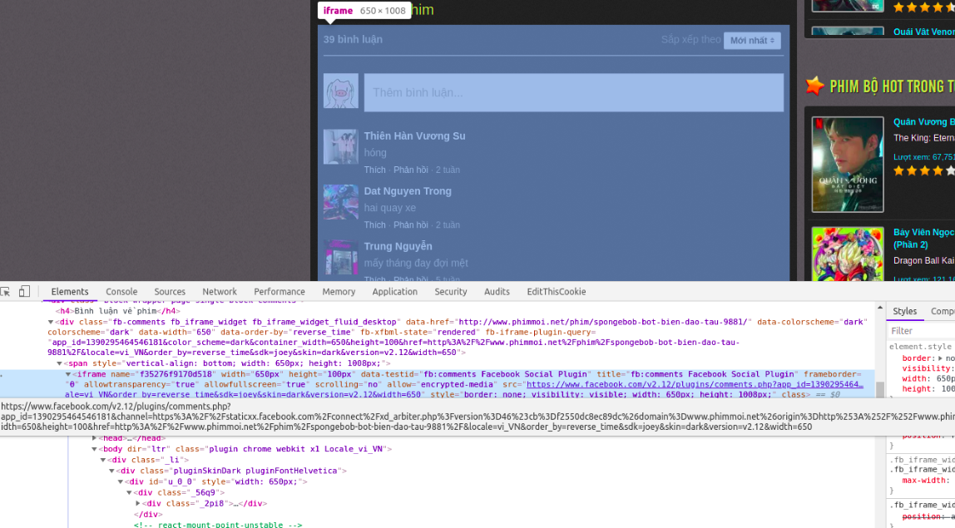Image resolution: width=955 pixels, height=528 pixels.
Task: Click the 'Thêm bình luận...' comment box
Action: click(x=574, y=92)
